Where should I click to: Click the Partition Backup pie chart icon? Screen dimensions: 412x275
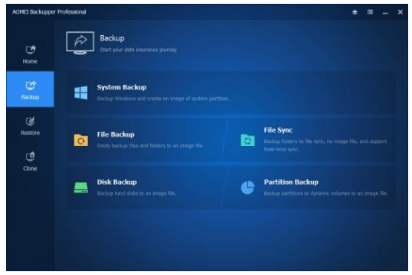point(248,188)
